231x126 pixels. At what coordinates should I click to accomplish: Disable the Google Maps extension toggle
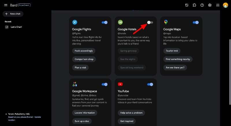(x=196, y=23)
